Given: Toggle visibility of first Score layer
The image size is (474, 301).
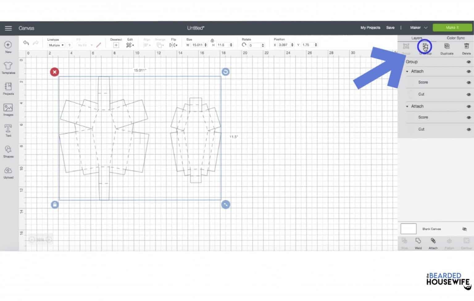Looking at the screenshot, I should 468,83.
